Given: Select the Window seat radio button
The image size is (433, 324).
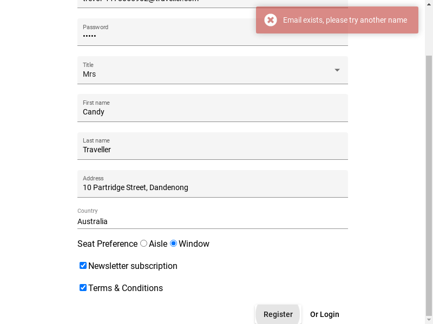Looking at the screenshot, I should click(x=174, y=244).
